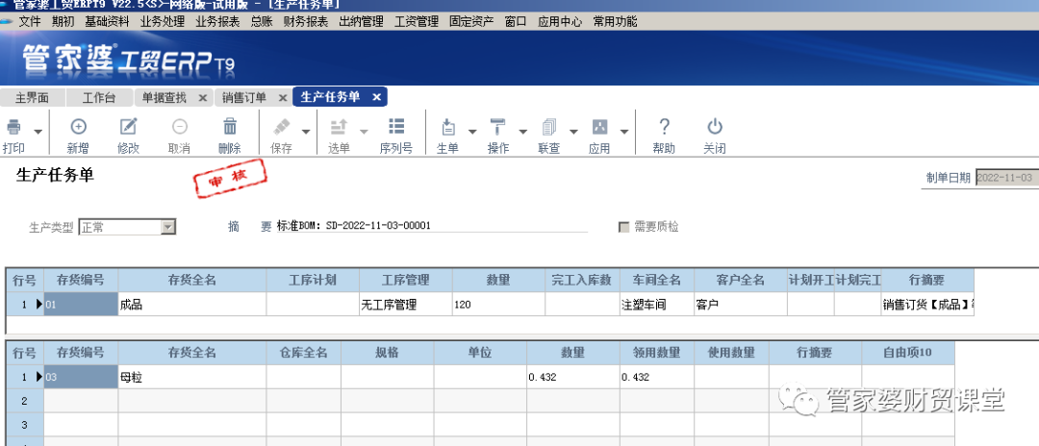Click the 工序计划 column header
1039x446 pixels.
[x=313, y=280]
